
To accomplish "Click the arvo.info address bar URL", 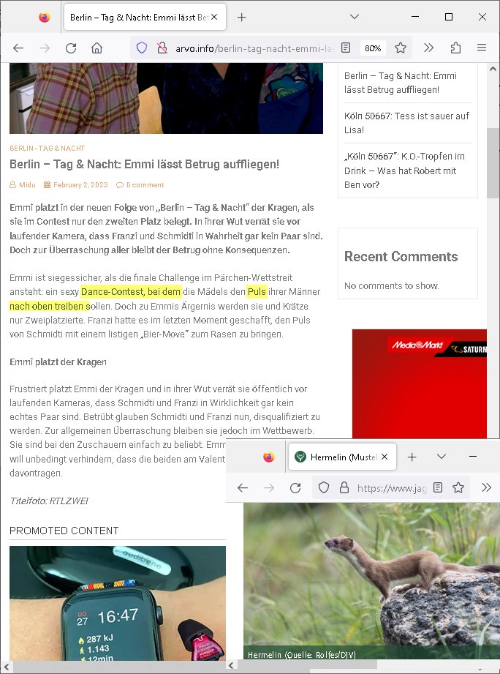I will 254,48.
